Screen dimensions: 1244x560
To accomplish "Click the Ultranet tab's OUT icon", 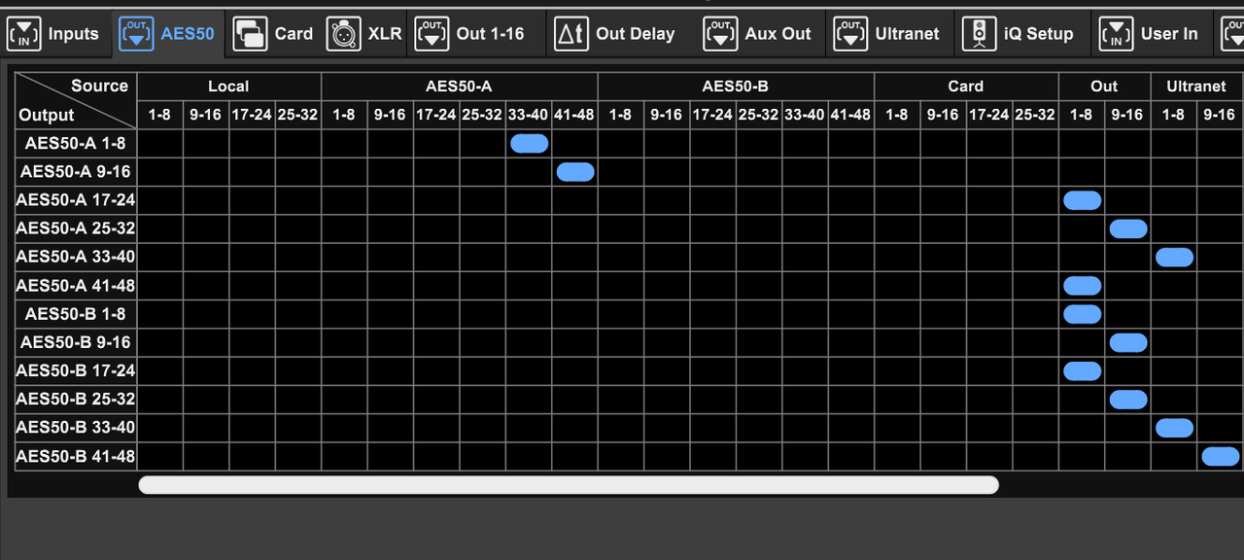I will click(850, 34).
